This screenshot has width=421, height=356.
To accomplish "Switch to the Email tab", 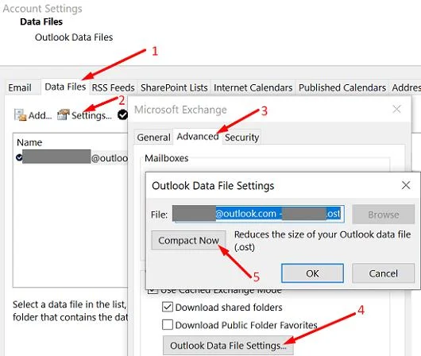I will pyautogui.click(x=20, y=87).
